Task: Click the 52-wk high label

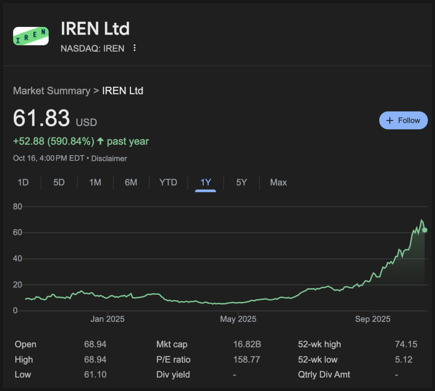Action: pos(319,344)
